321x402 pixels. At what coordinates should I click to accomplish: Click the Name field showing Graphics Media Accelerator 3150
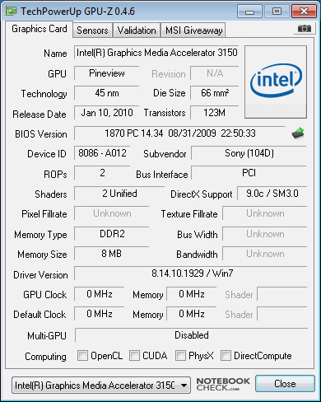point(156,53)
